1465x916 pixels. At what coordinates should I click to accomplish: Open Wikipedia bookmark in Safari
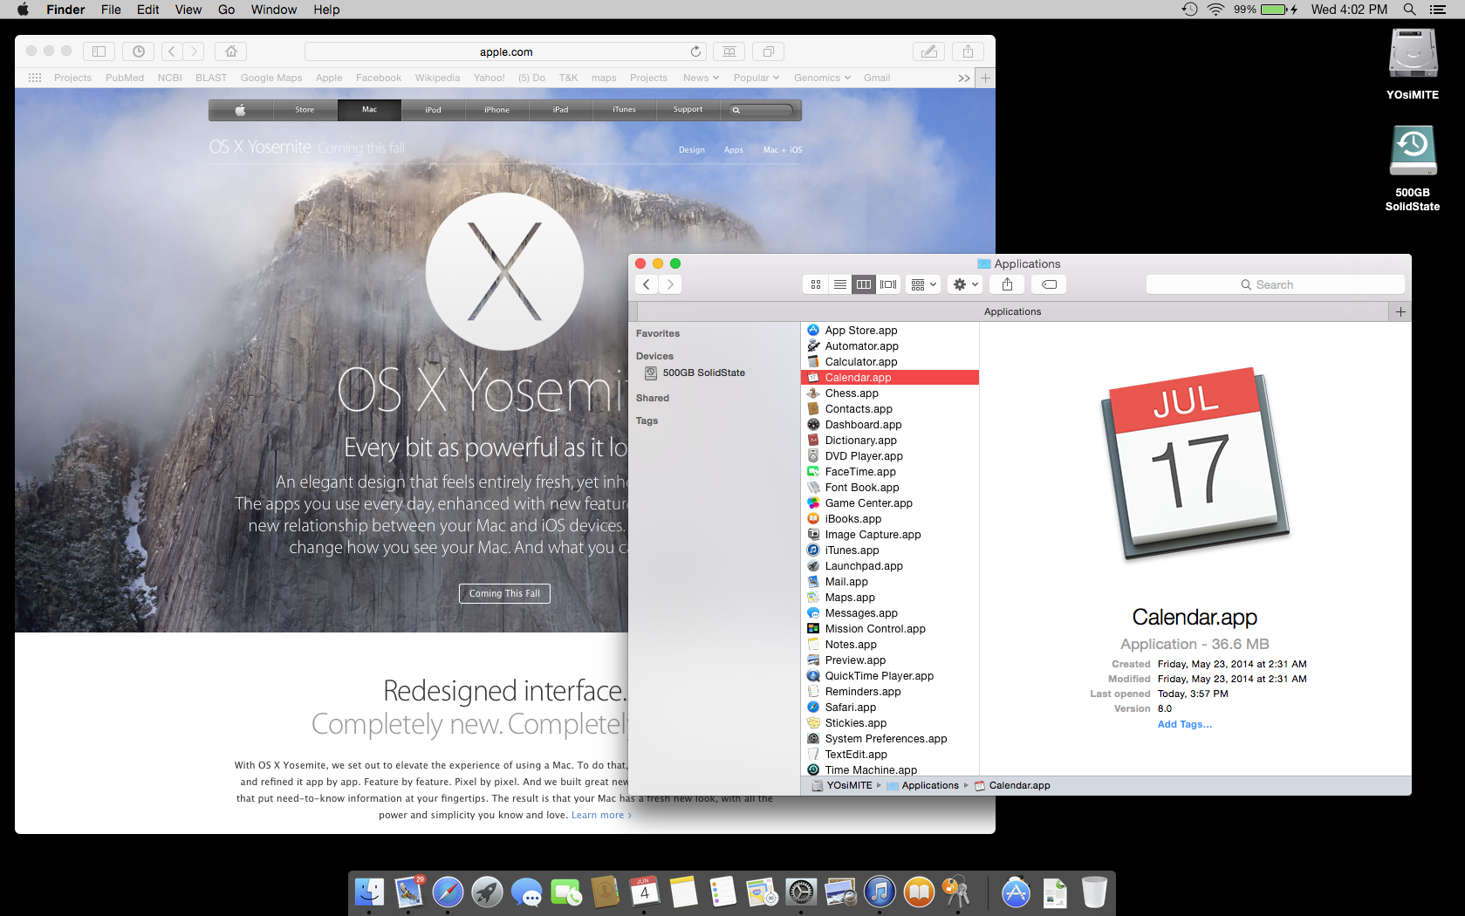point(437,78)
